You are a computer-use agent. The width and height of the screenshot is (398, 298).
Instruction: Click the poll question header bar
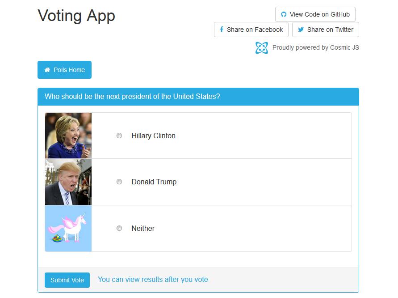(198, 97)
